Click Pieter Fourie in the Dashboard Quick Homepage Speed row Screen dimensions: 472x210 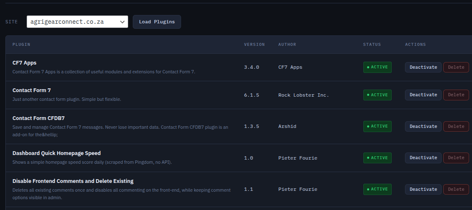[298, 158]
